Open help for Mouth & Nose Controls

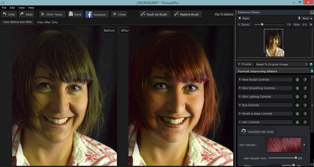pyautogui.click(x=305, y=114)
